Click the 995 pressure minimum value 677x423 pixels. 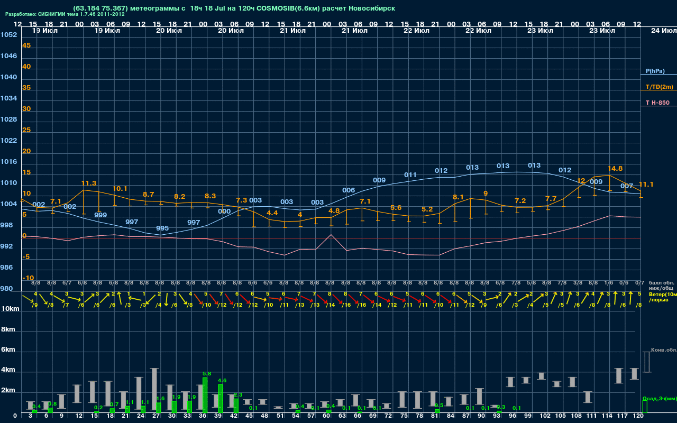coord(162,228)
